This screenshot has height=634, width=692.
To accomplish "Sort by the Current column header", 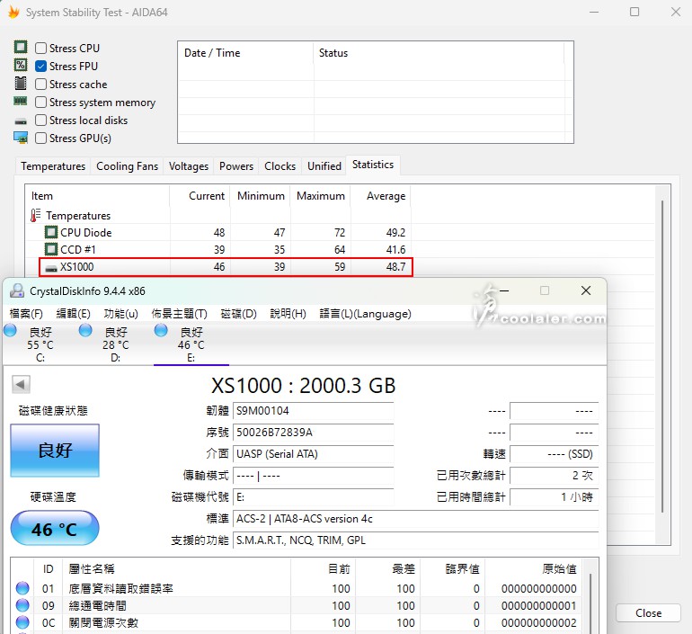I will pyautogui.click(x=200, y=196).
